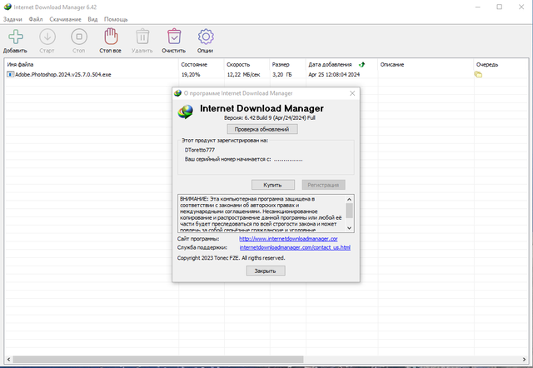Click the Очистить trash-check icon
Screen dimensions: 533x368
click(174, 37)
